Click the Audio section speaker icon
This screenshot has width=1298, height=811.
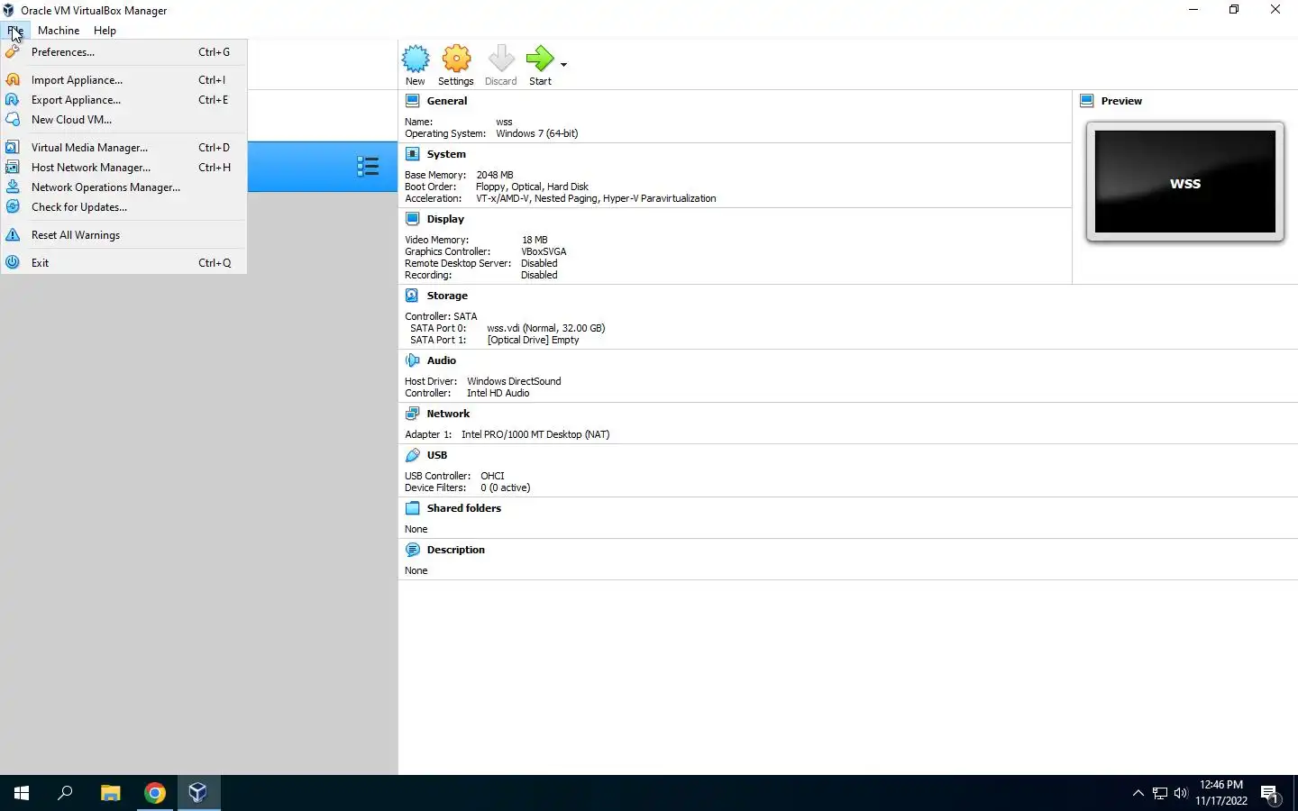pos(412,360)
